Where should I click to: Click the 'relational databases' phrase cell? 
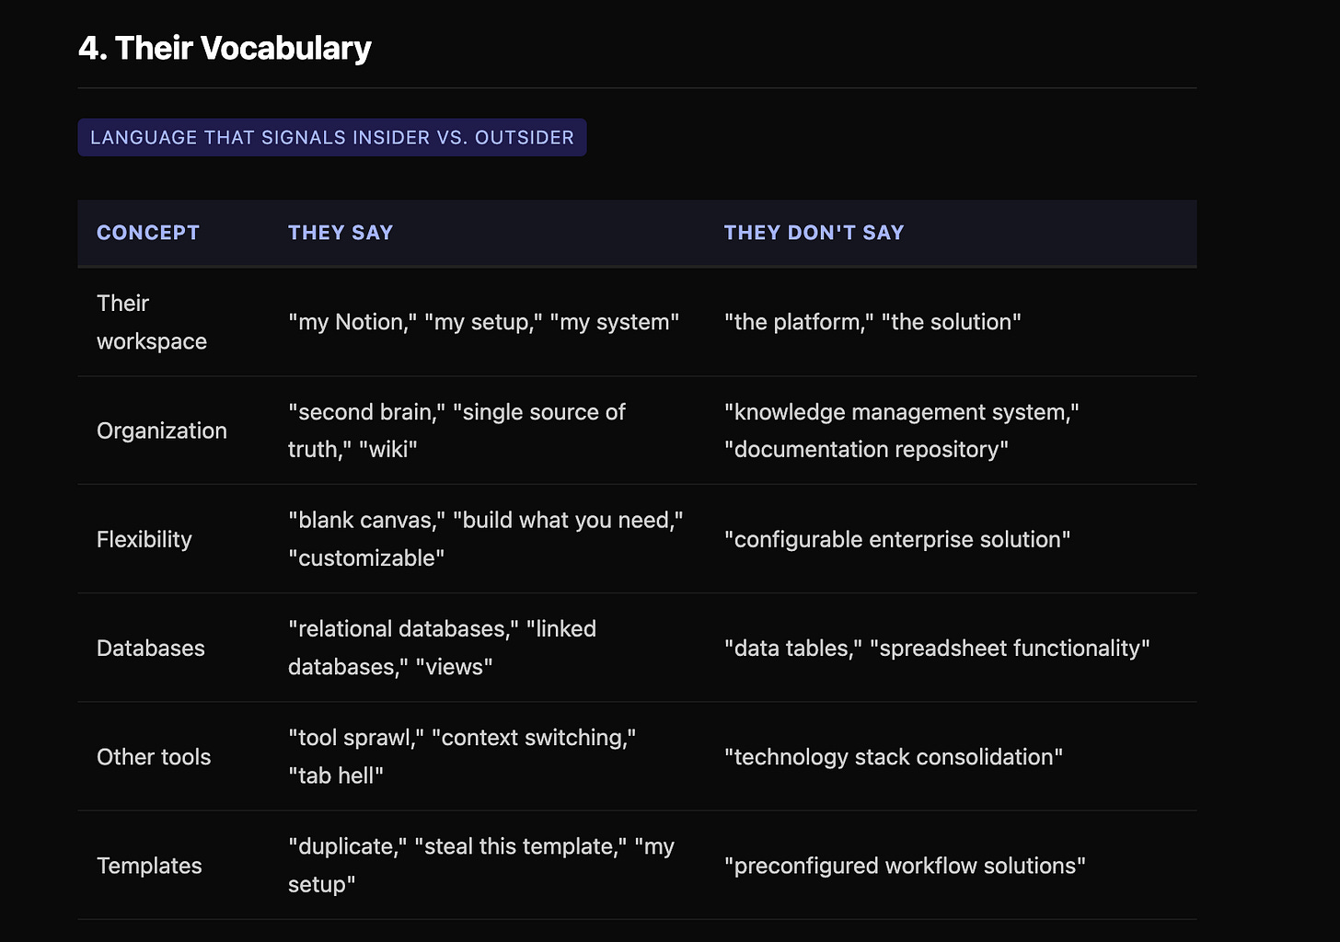pos(442,648)
